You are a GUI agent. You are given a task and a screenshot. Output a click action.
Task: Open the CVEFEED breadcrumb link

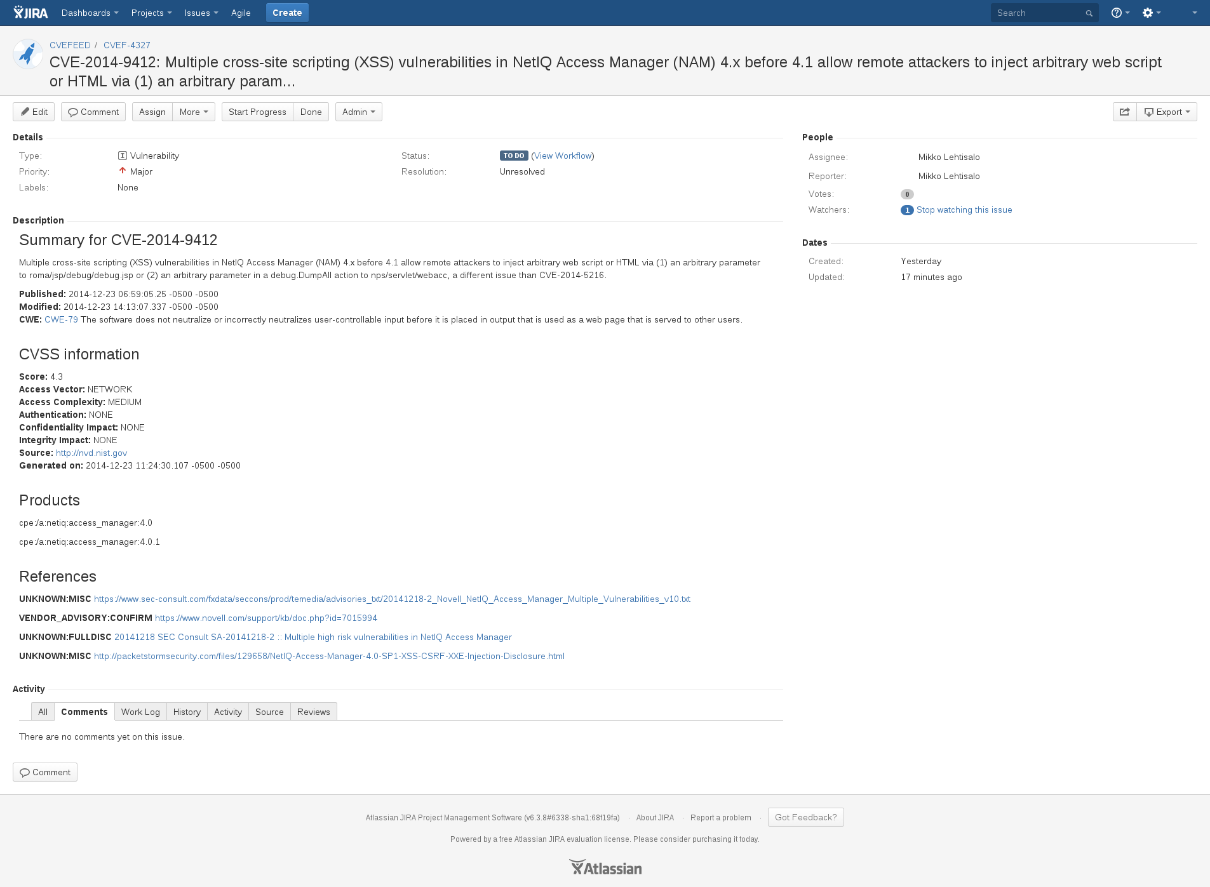pyautogui.click(x=70, y=45)
